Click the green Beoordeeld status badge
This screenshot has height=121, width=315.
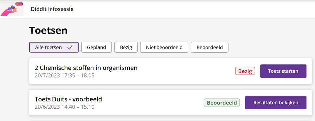(x=222, y=102)
